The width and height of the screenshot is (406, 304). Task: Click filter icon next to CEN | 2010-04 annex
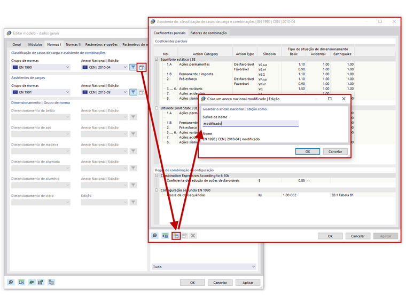click(x=133, y=67)
